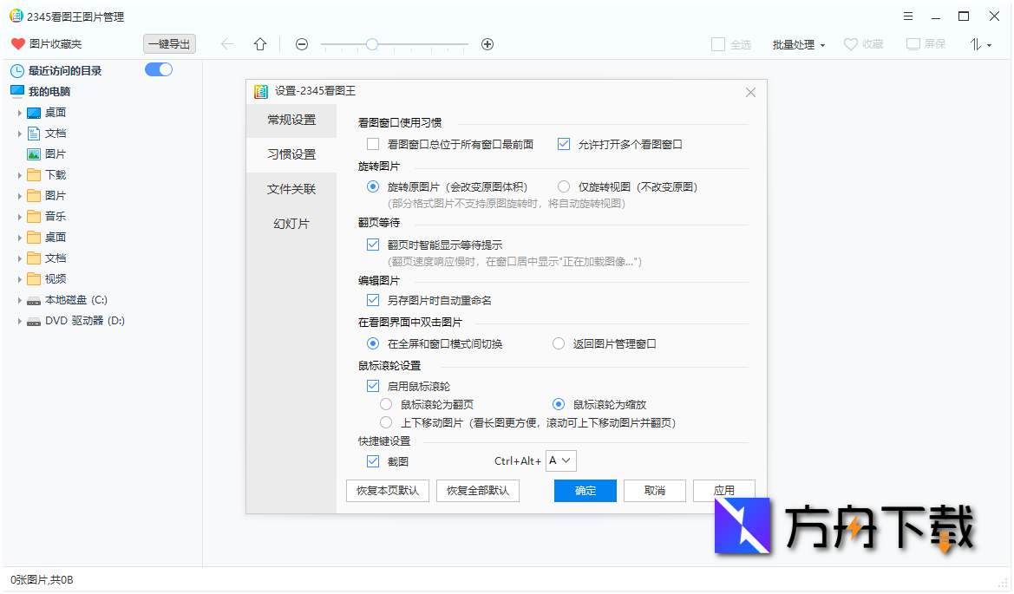This screenshot has width=1014, height=594.
Task: Switch to the 文件关联 tab
Action: 292,188
